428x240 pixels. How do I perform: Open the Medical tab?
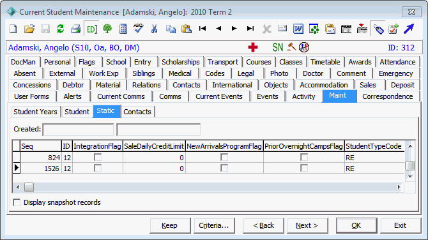tap(180, 73)
